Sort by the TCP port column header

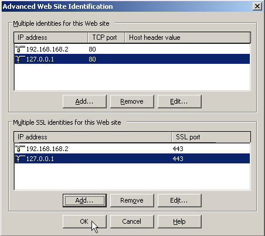click(x=106, y=37)
